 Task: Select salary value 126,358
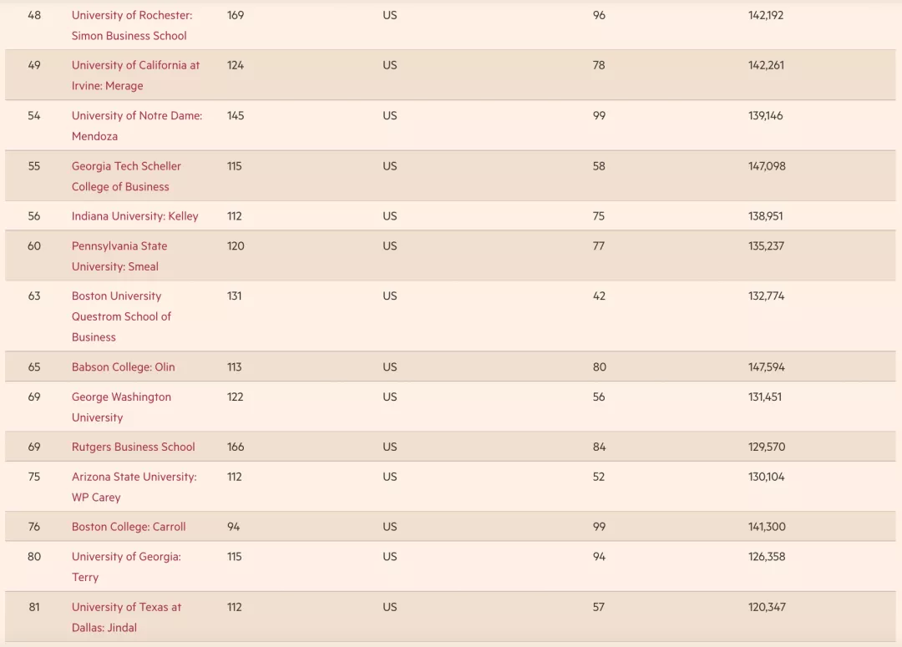766,557
